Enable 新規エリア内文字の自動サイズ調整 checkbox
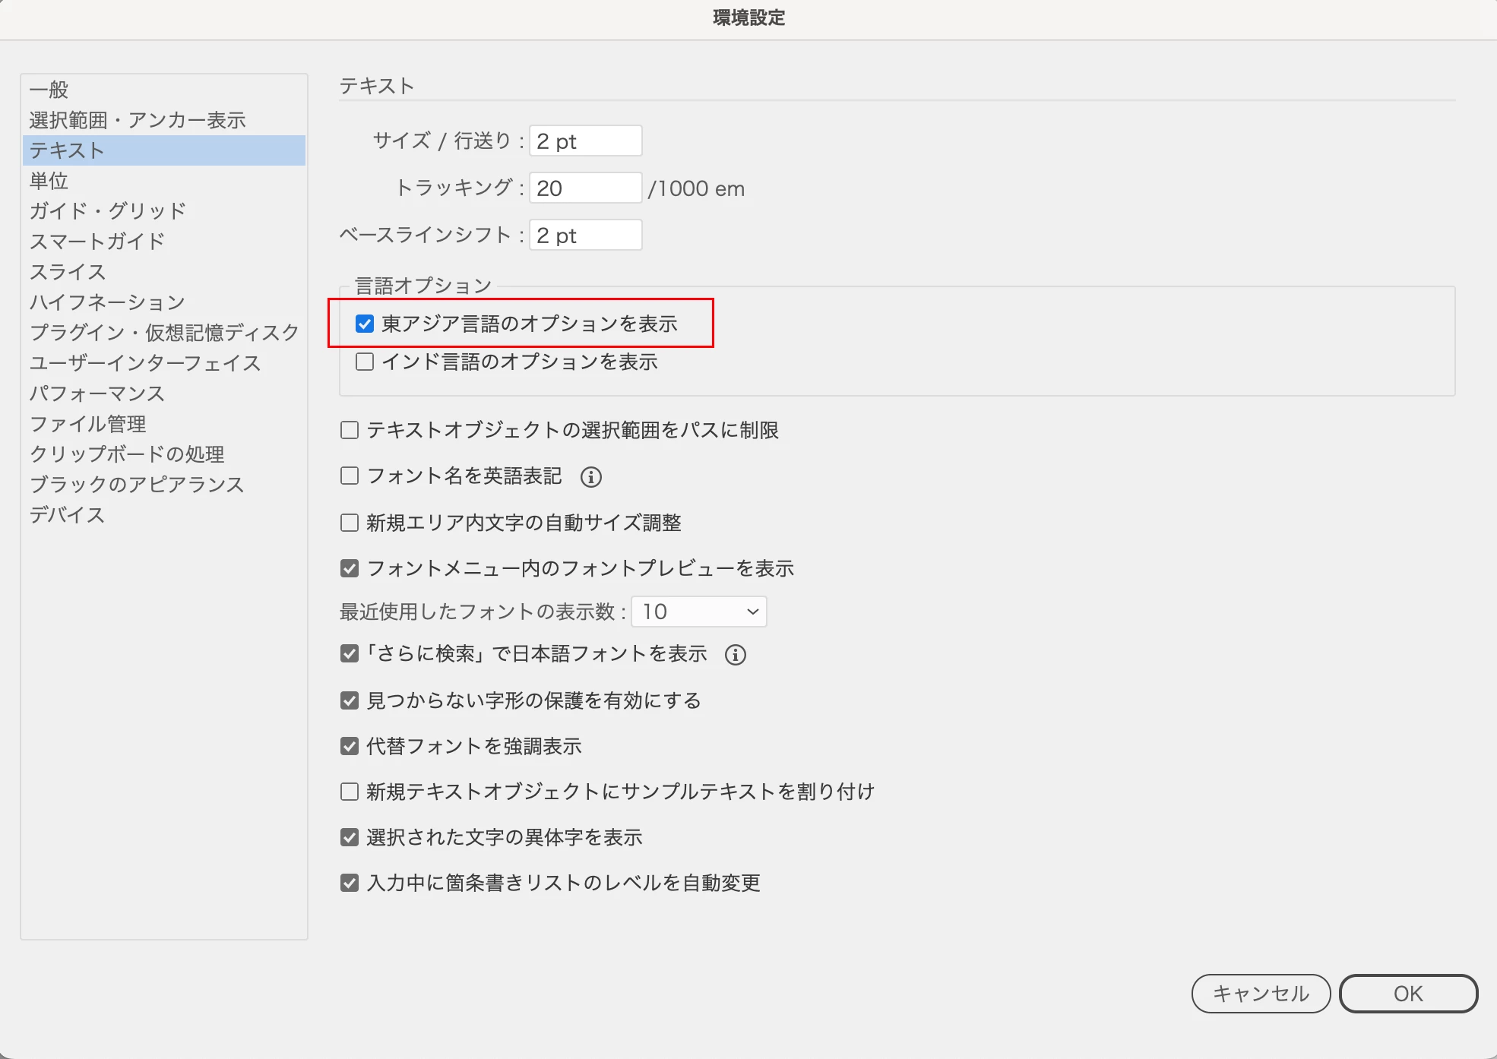Viewport: 1497px width, 1059px height. tap(350, 523)
